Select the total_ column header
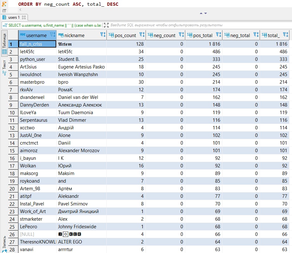The height and width of the screenshot is (253, 292). [275, 35]
